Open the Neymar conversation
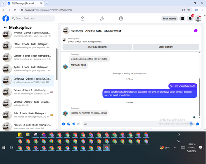The height and width of the screenshot is (164, 206). [x=28, y=34]
